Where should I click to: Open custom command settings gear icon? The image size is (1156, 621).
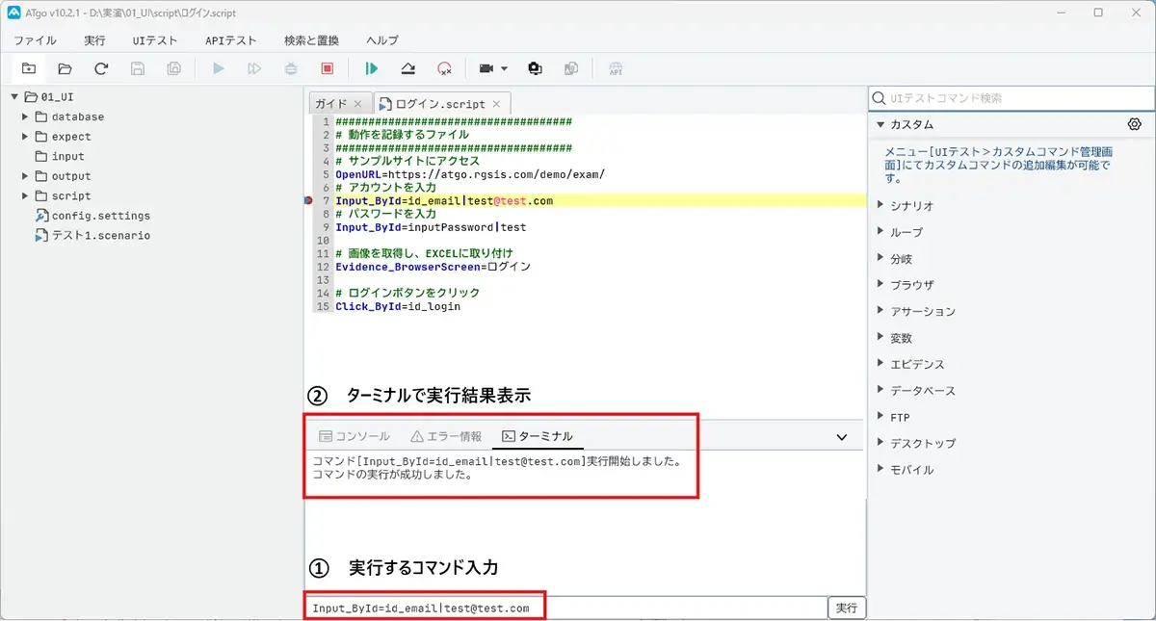(x=1135, y=124)
